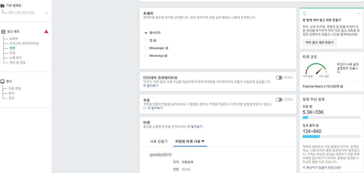
Task: Select the 앱 radio button
Action: click(x=146, y=41)
